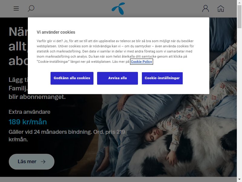Image resolution: width=242 pixels, height=182 pixels.
Task: Reject cookies with Avvisa alla button
Action: click(117, 78)
